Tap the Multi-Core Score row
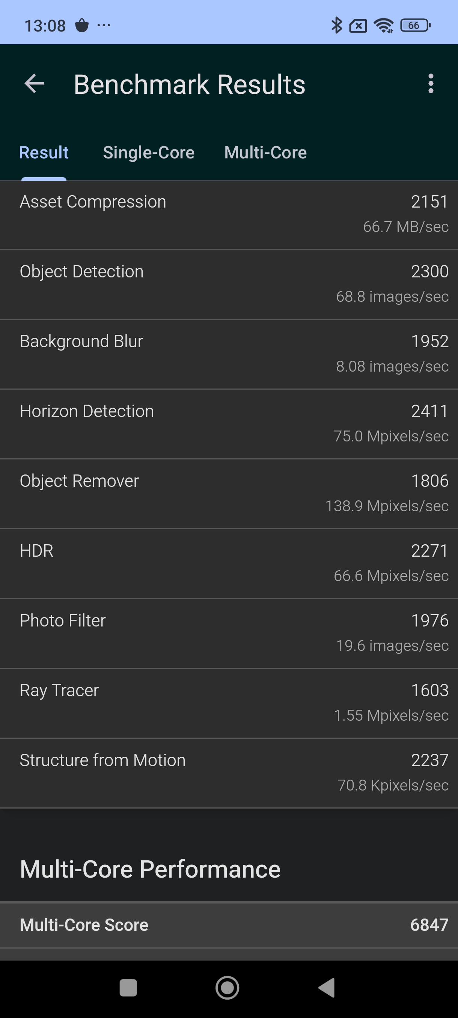The height and width of the screenshot is (1018, 458). tap(229, 925)
